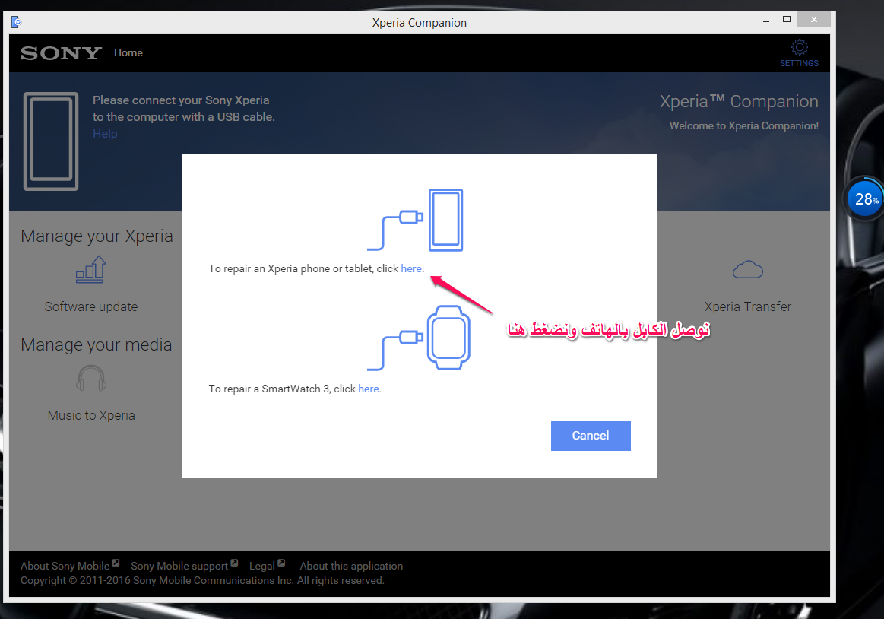Click the phone repair illustration in dialog
Viewport: 884px width, 619px height.
pos(415,220)
